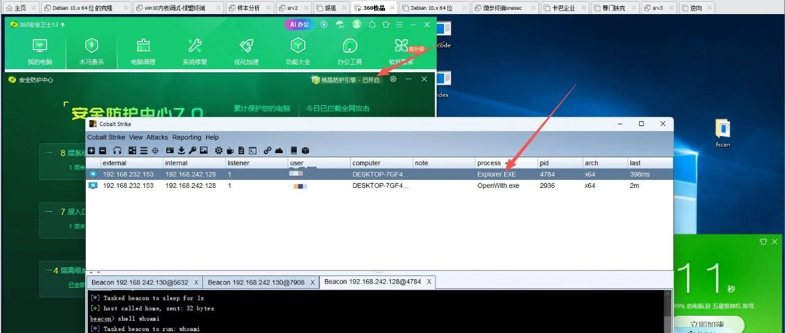Image resolution: width=785 pixels, height=333 pixels.
Task: Switch to the 卡巴企业 VM tab
Action: 563,8
